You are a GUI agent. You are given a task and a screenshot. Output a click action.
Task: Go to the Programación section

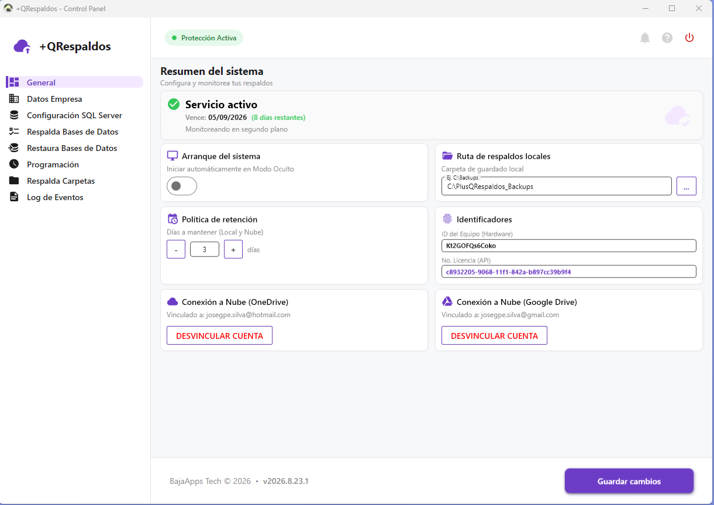click(x=74, y=164)
